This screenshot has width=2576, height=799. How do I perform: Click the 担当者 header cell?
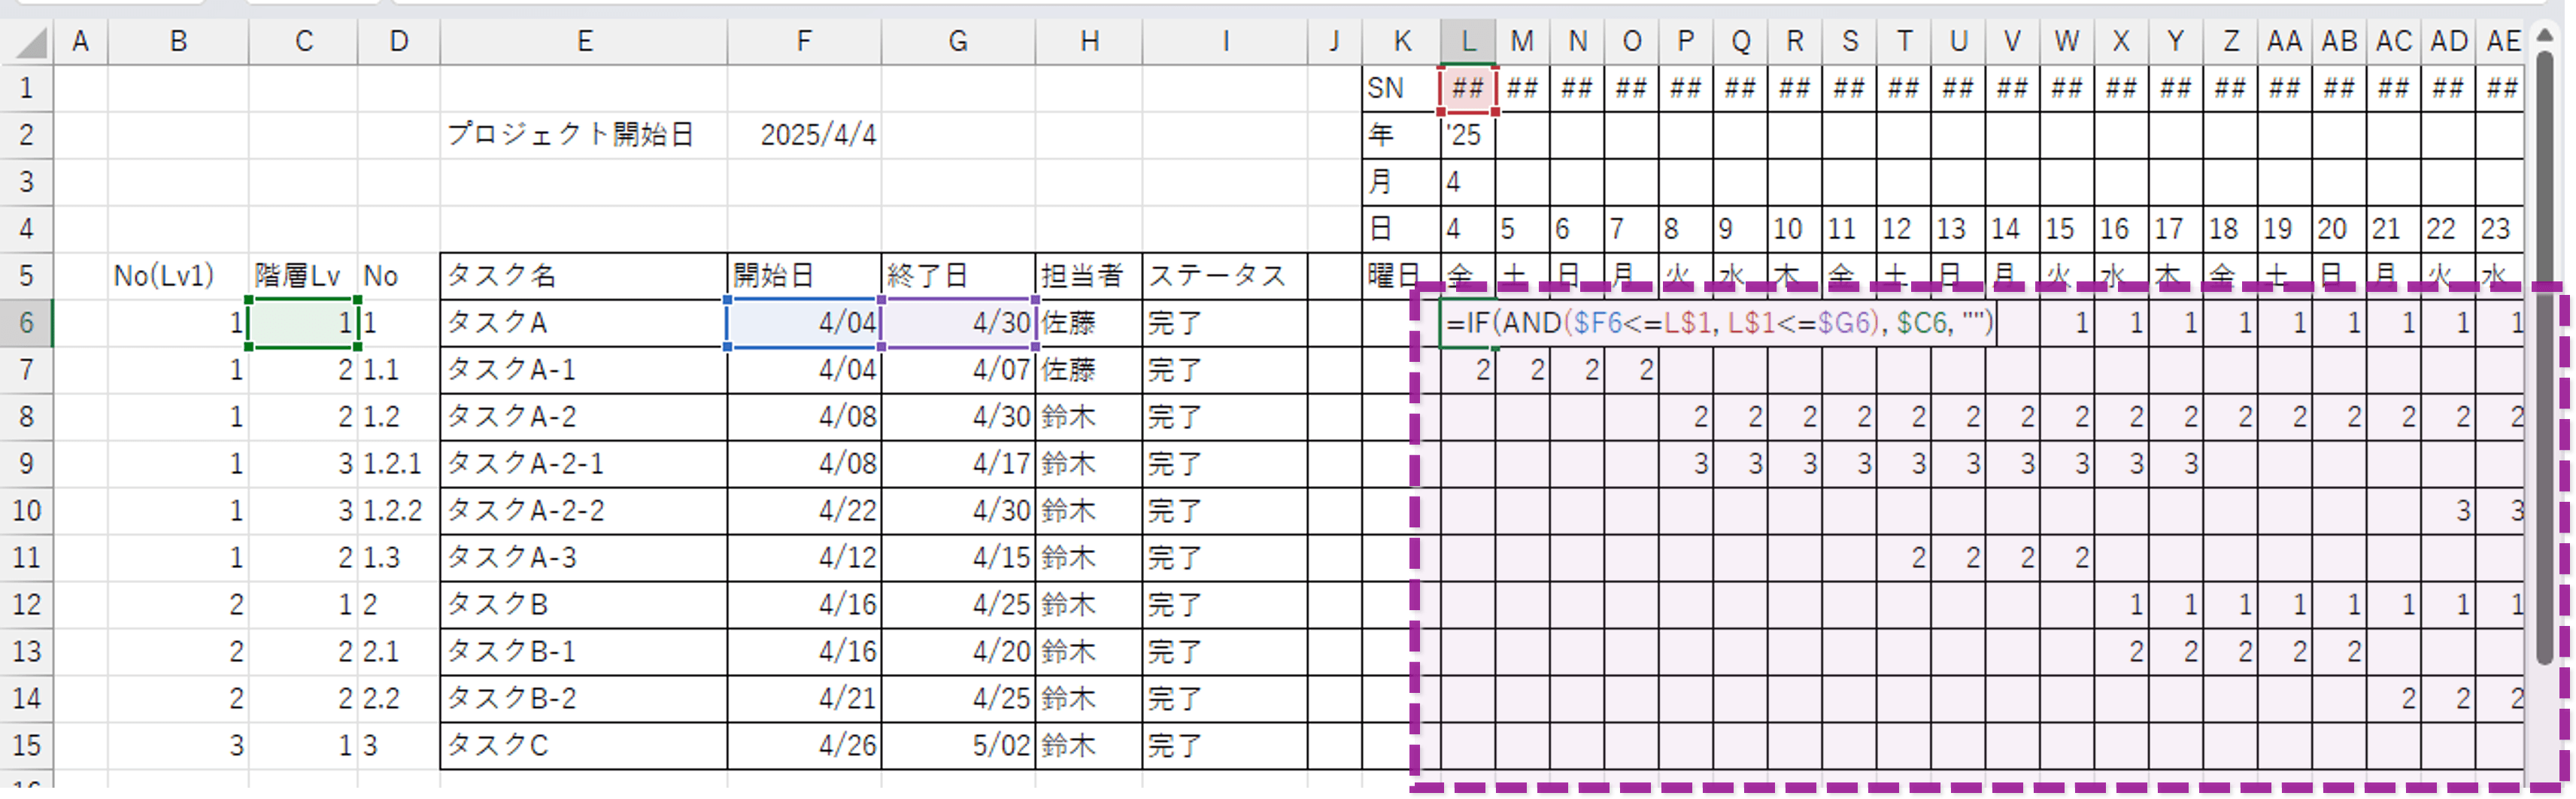click(1090, 275)
